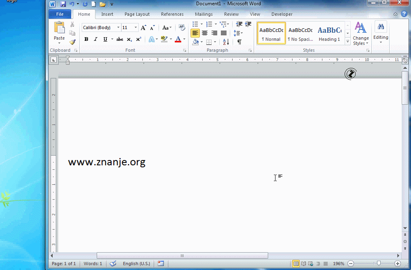Expand the font size dropdown

pyautogui.click(x=136, y=28)
